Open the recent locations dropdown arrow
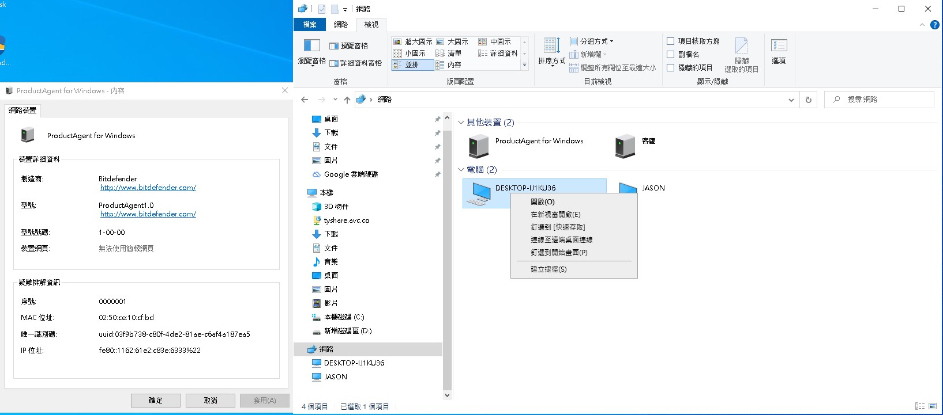Screen dimensions: 943x415 tap(336, 100)
